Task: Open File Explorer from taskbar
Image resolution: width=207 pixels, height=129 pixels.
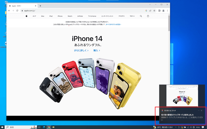Action: [x=54, y=127]
